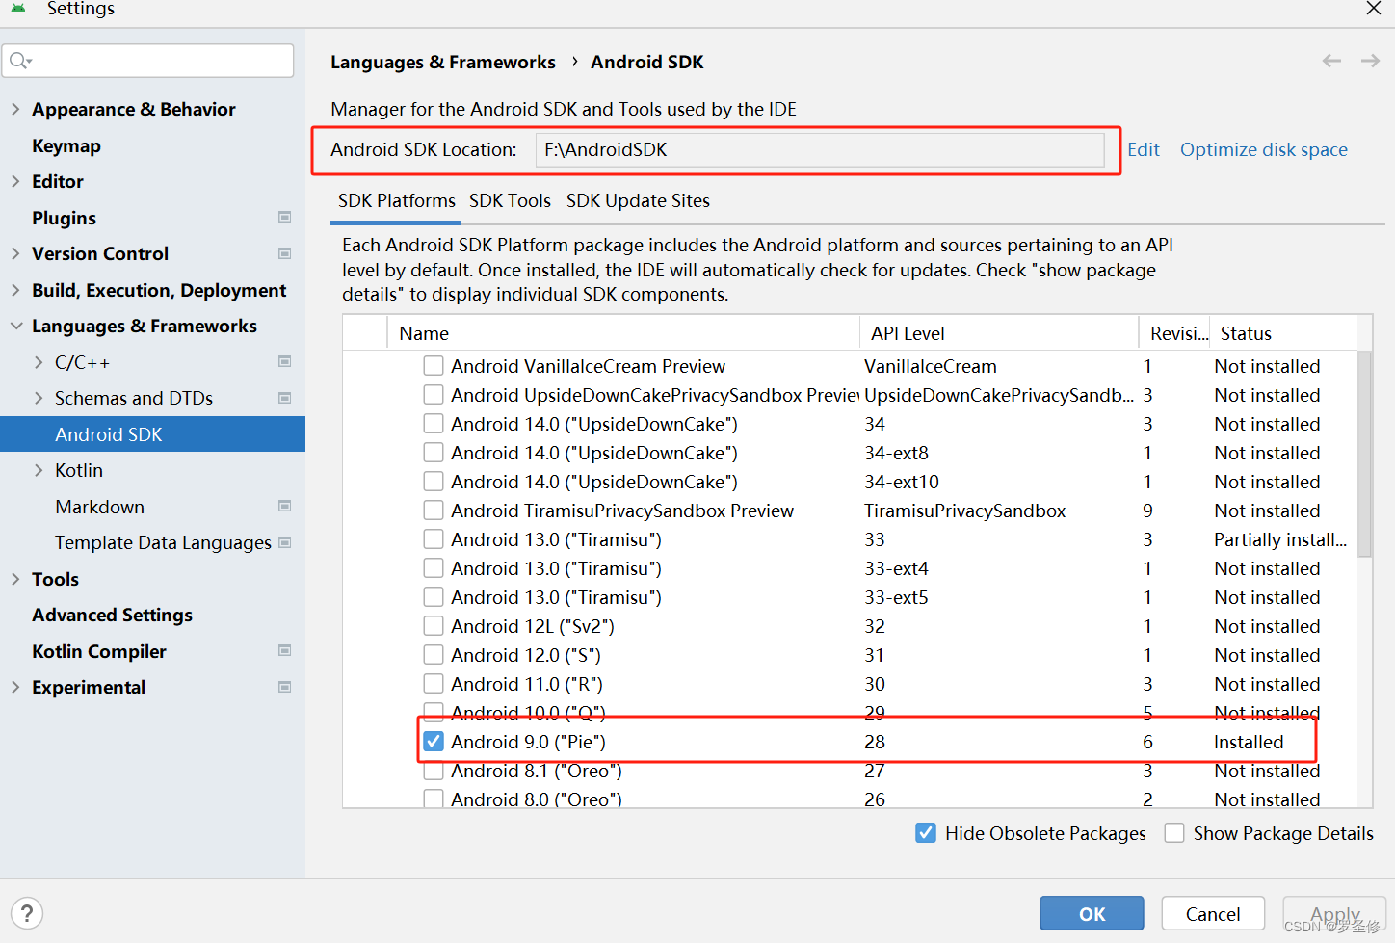
Task: Check Android 13.0 33-ext5 checkbox
Action: click(x=434, y=597)
